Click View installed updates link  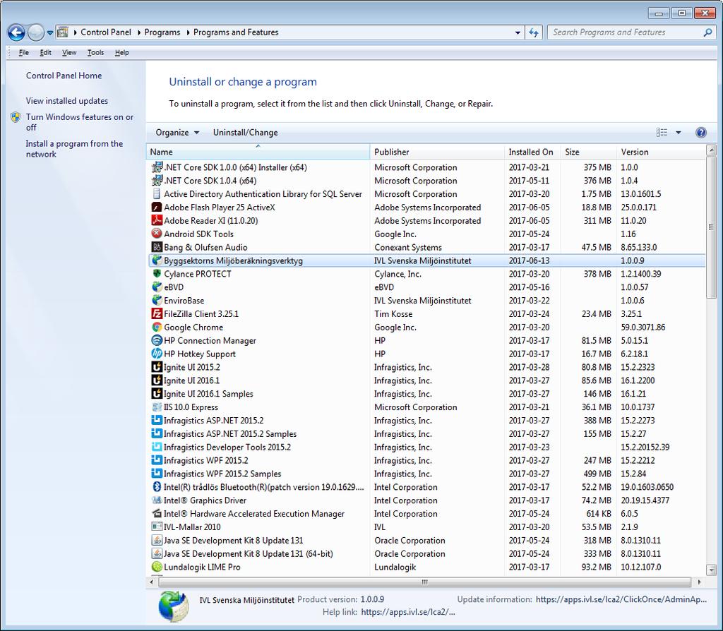click(67, 101)
